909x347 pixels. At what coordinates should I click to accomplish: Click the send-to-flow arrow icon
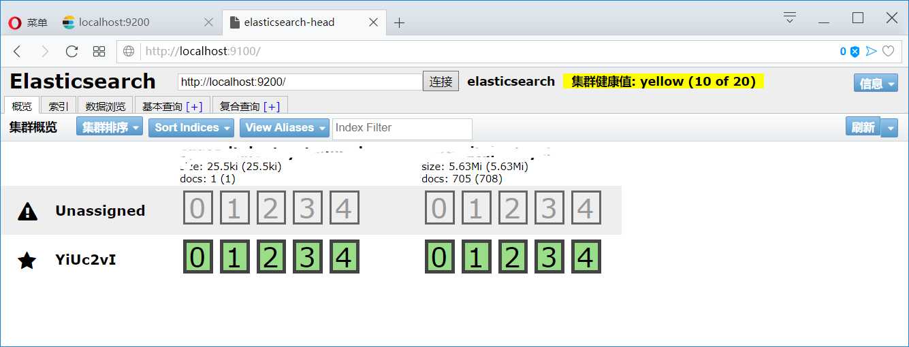click(872, 51)
